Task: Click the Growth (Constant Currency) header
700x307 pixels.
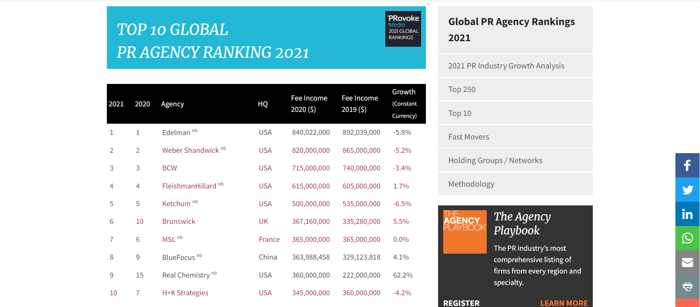Action: 404,103
